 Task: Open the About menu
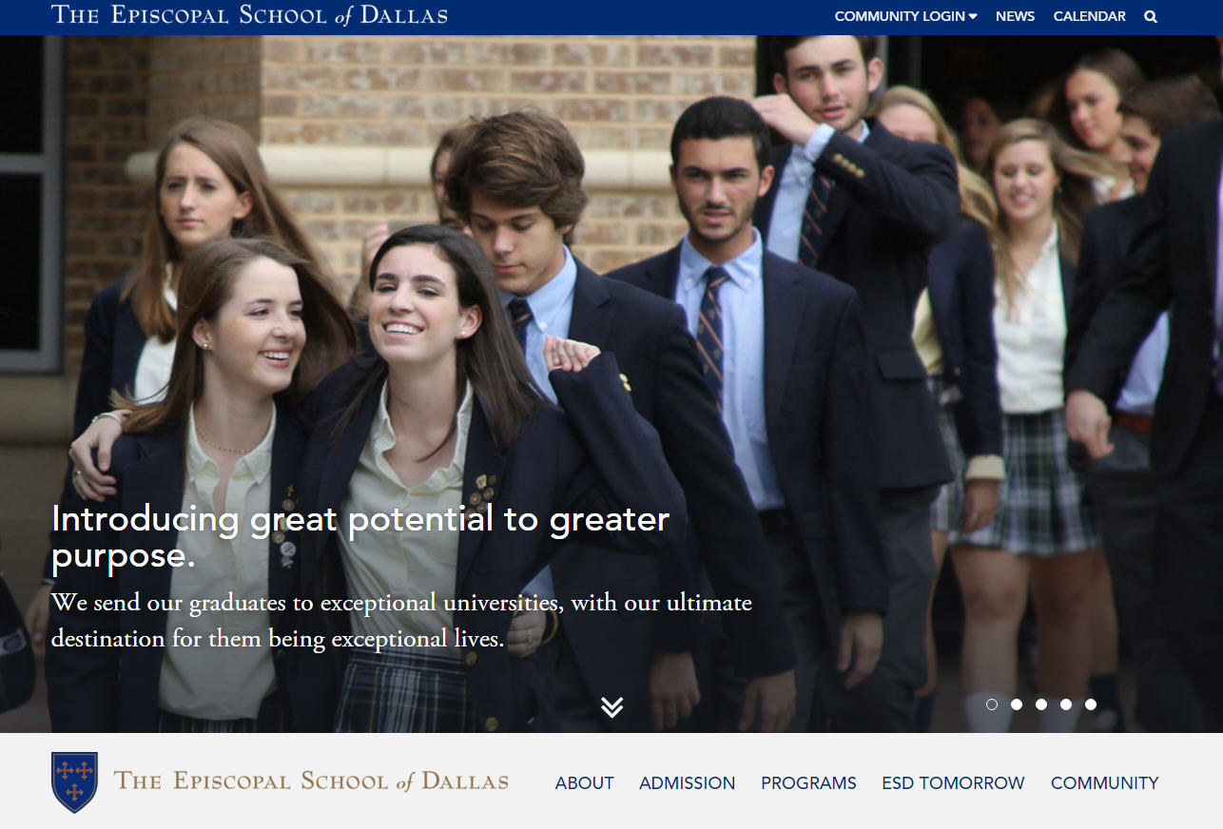585,783
